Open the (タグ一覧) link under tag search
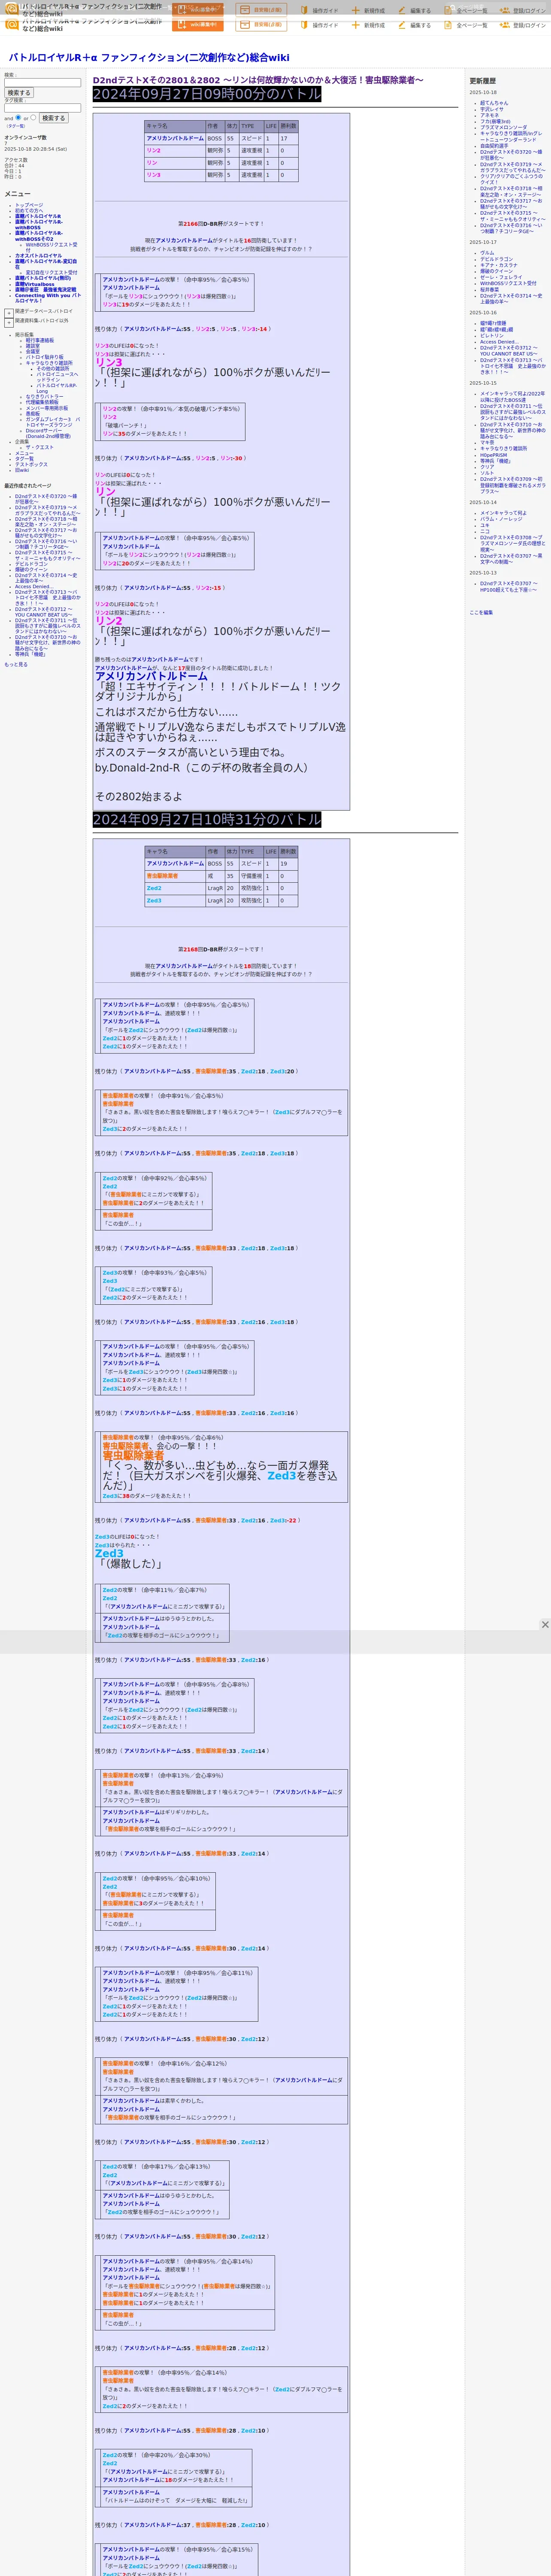551x2576 pixels. 16,126
